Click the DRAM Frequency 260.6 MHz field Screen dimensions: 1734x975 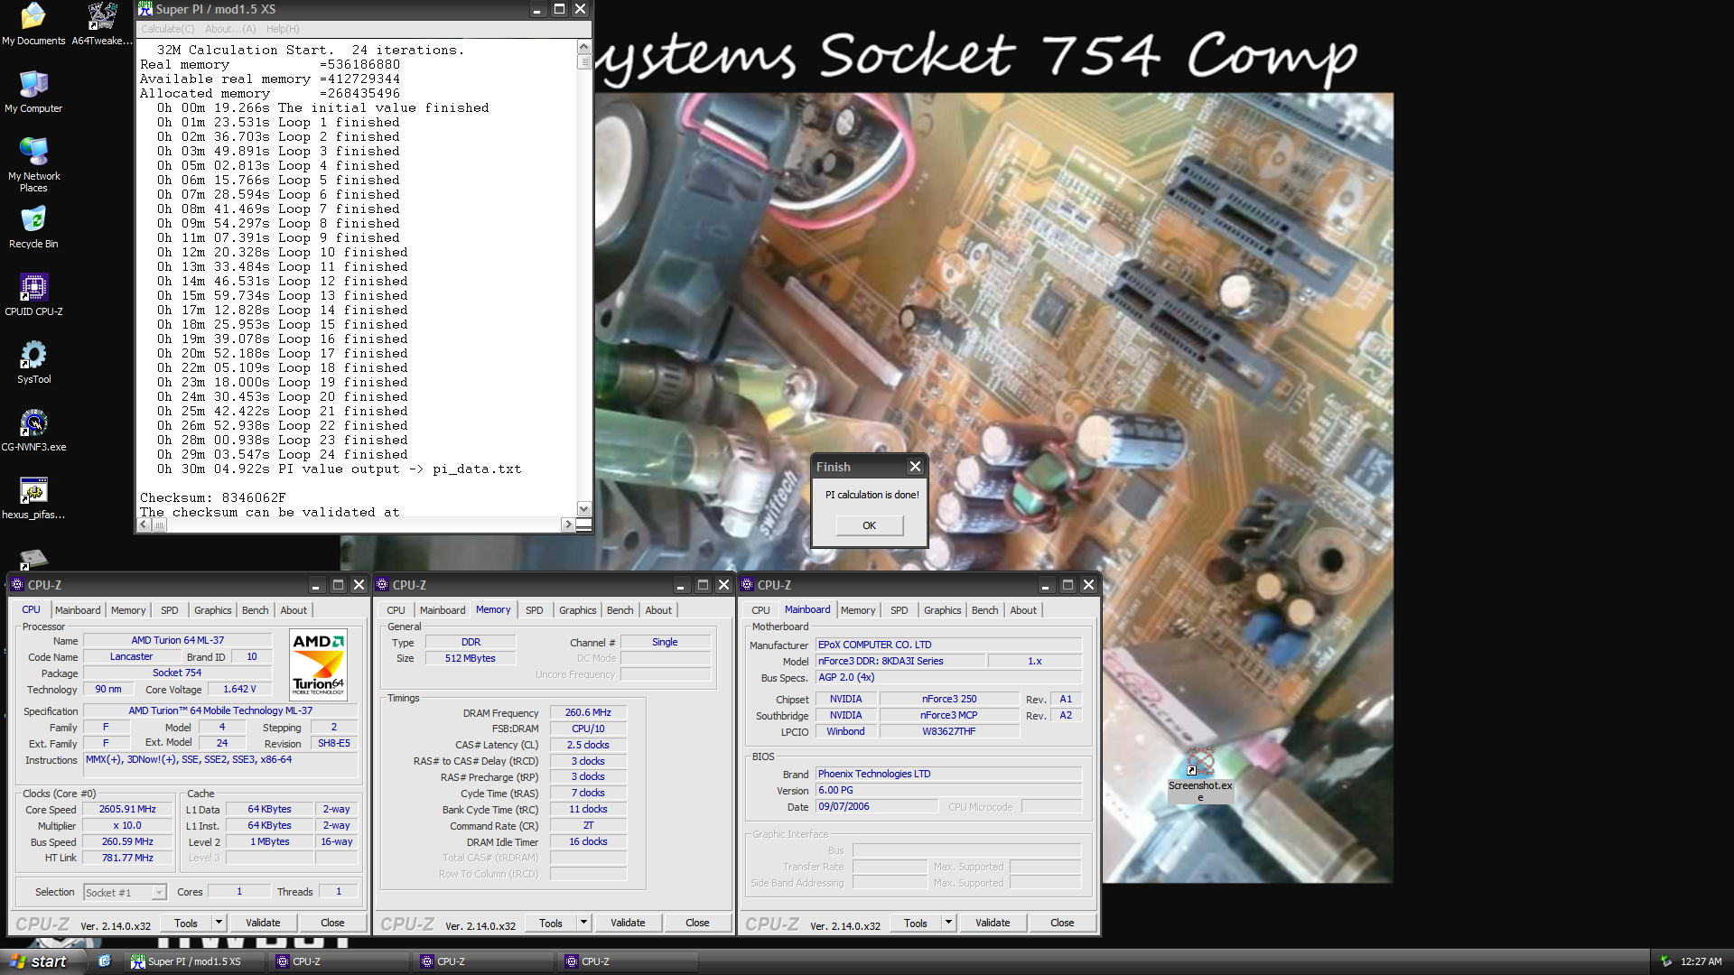pyautogui.click(x=588, y=712)
